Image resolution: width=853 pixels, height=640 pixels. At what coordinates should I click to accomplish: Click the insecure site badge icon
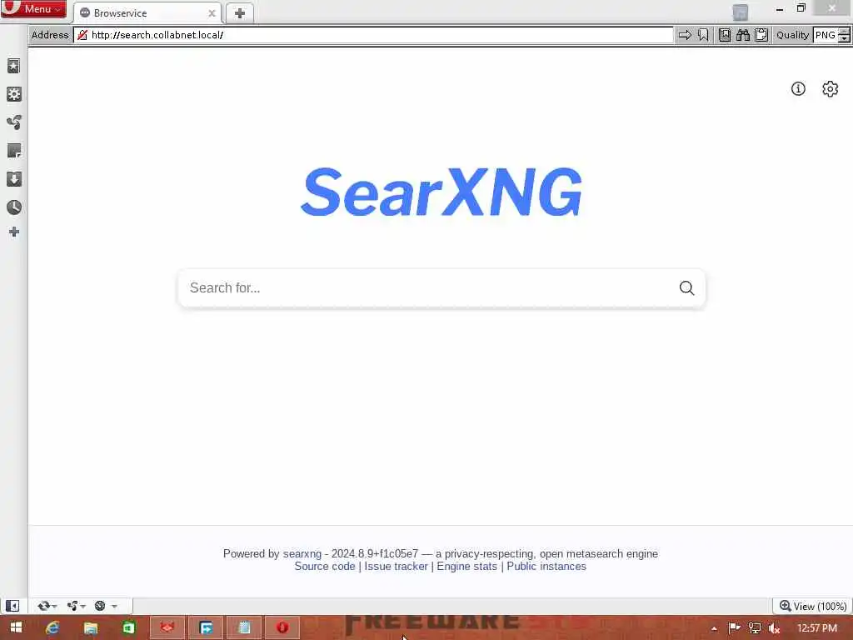(82, 35)
